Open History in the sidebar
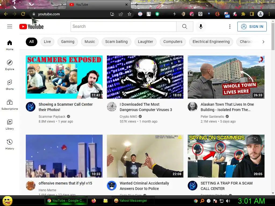This screenshot has width=275, height=206. tap(10, 144)
